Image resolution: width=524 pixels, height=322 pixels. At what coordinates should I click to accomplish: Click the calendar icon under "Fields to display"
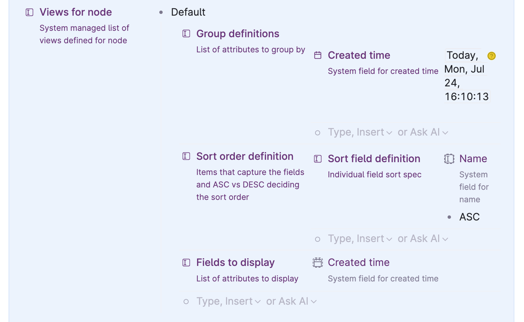click(x=318, y=263)
